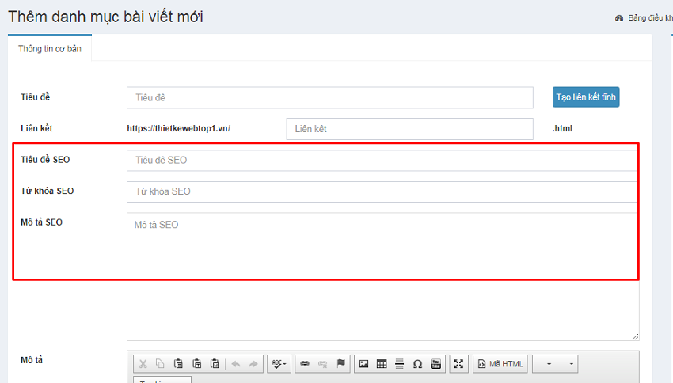Open the empty format dropdown in toolbar

pyautogui.click(x=555, y=364)
